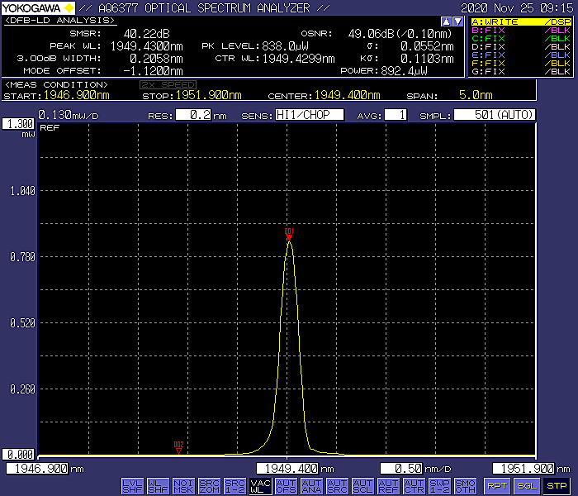Screen dimensions: 578x496
Task: Toggle the SGL single sweep mode
Action: [x=527, y=485]
